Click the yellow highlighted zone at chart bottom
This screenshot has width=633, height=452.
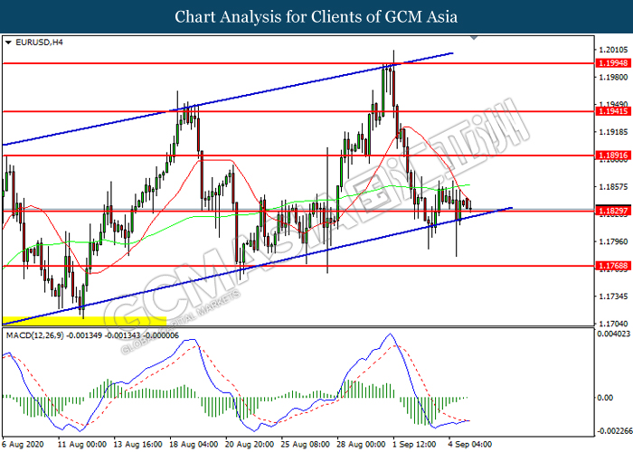coord(83,320)
